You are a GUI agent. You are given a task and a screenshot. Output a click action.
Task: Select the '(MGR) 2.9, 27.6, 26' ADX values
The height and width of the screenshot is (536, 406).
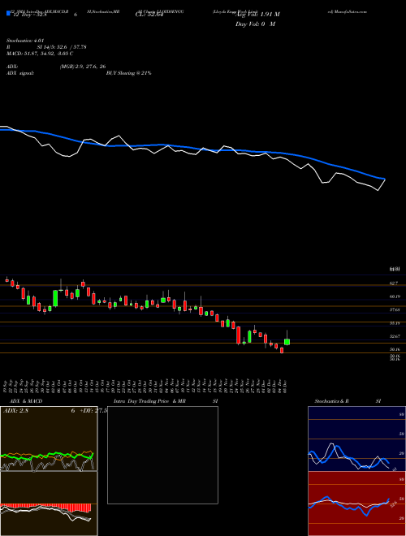point(82,67)
